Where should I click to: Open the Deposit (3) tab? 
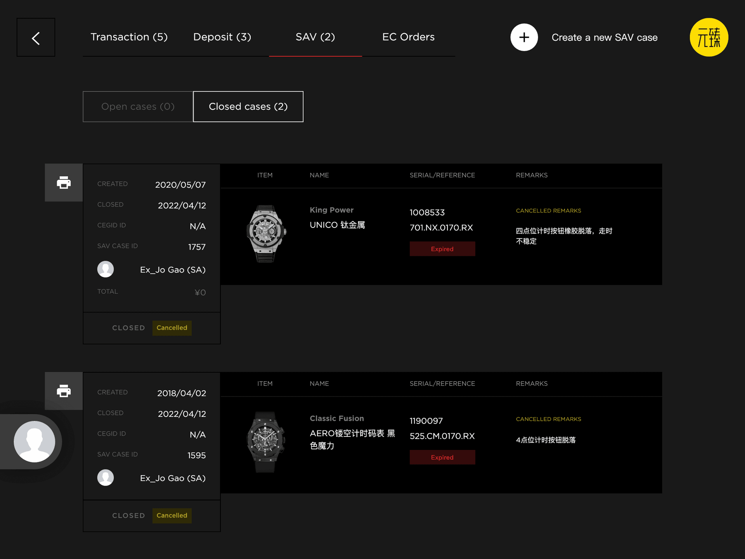[222, 37]
